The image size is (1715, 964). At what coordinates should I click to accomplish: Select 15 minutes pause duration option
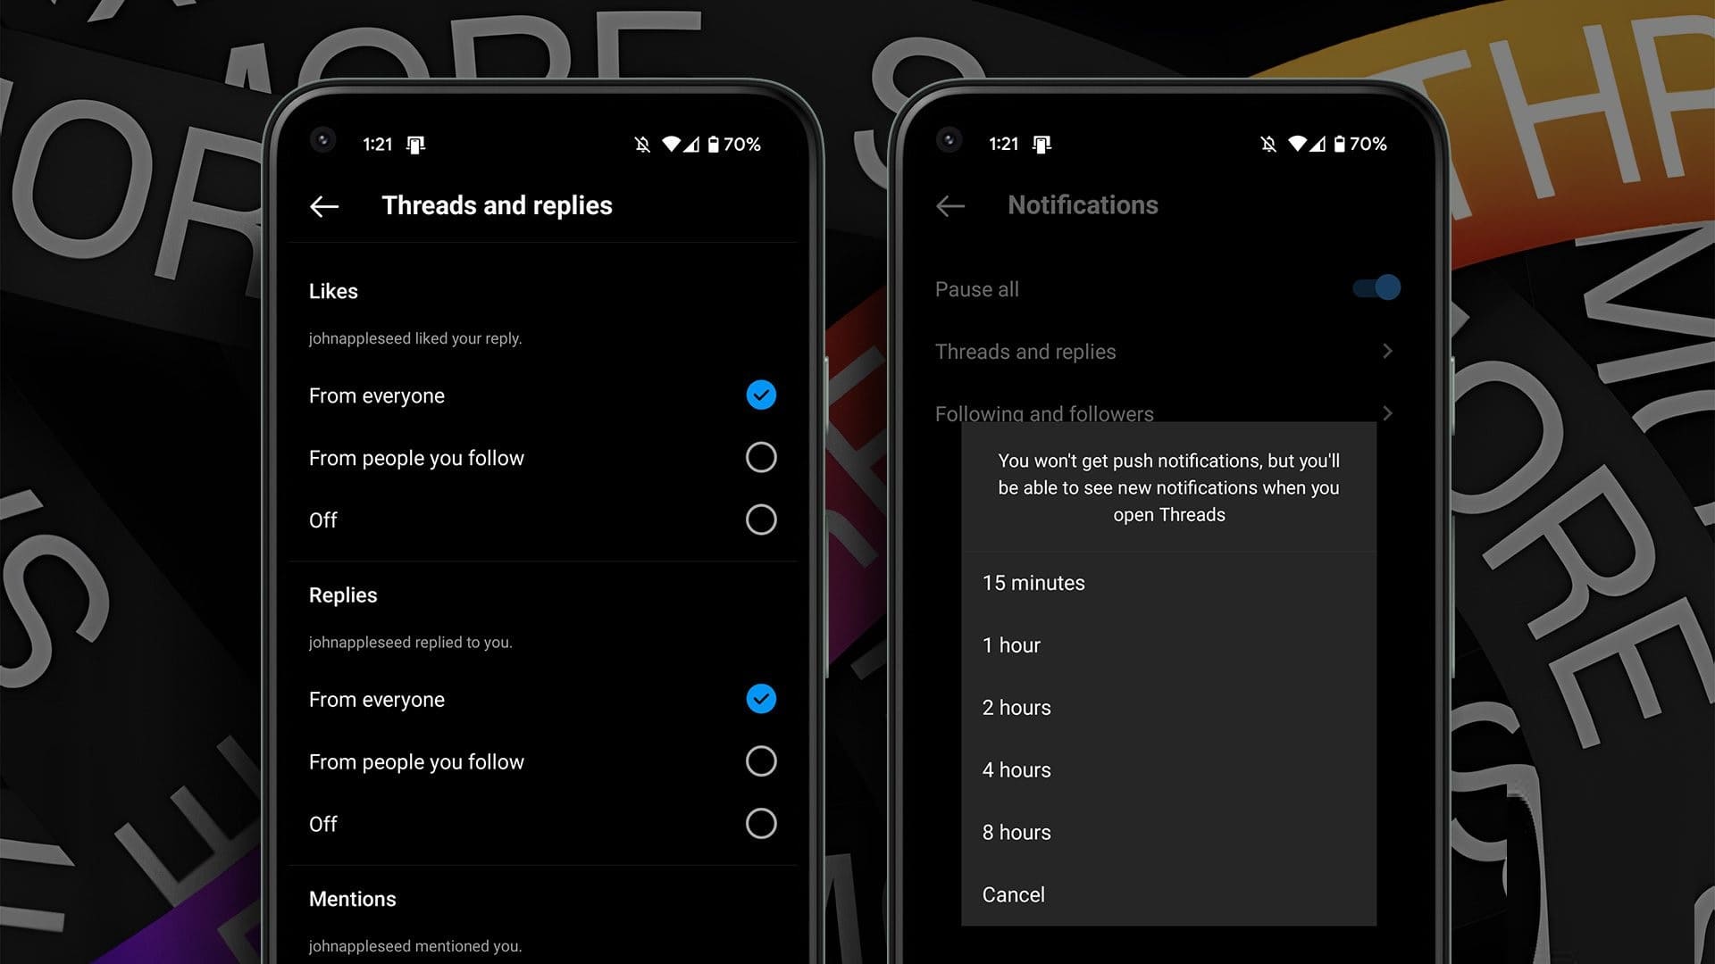click(x=1034, y=583)
